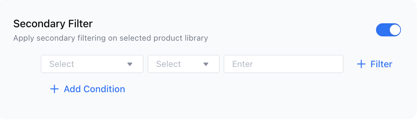Click the secondary filtering description text
Image resolution: width=417 pixels, height=122 pixels.
110,38
